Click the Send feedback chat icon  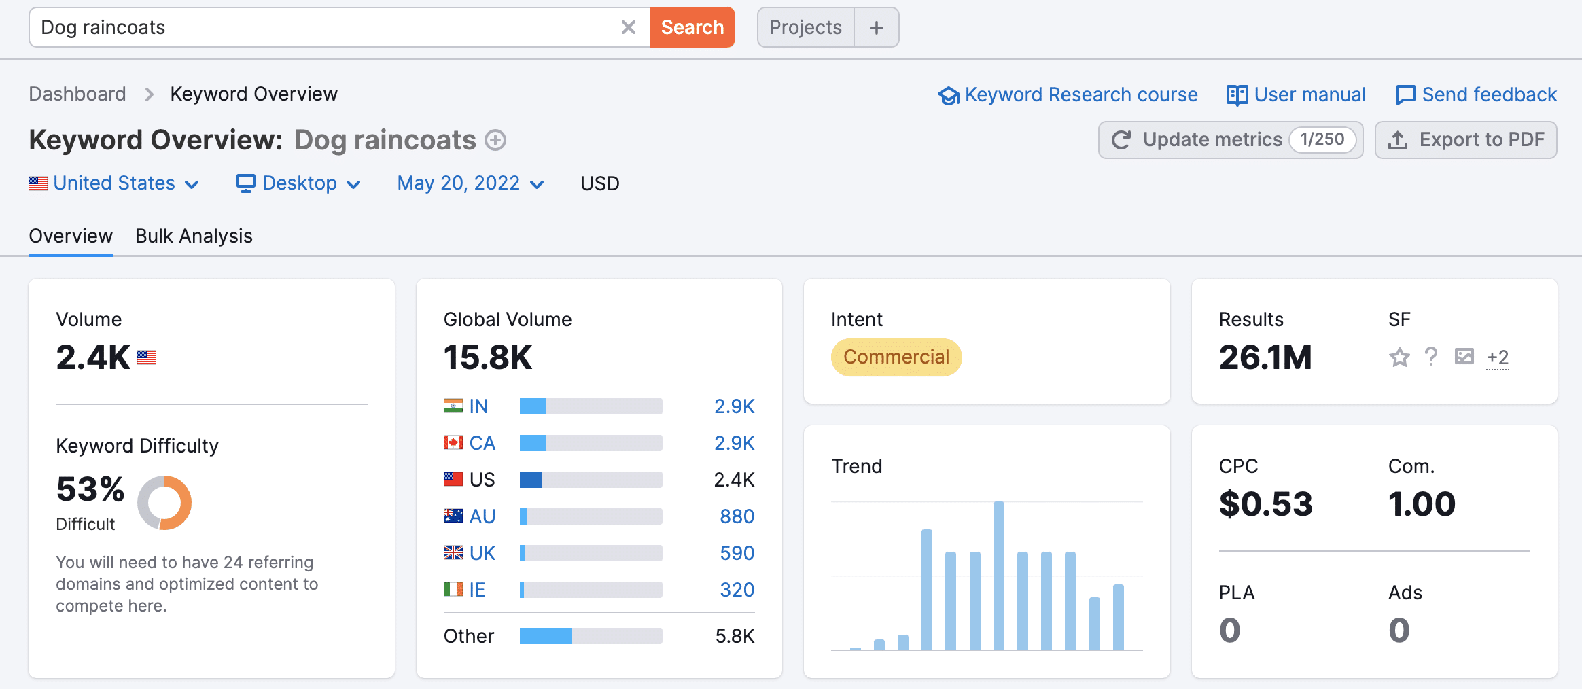click(1405, 95)
